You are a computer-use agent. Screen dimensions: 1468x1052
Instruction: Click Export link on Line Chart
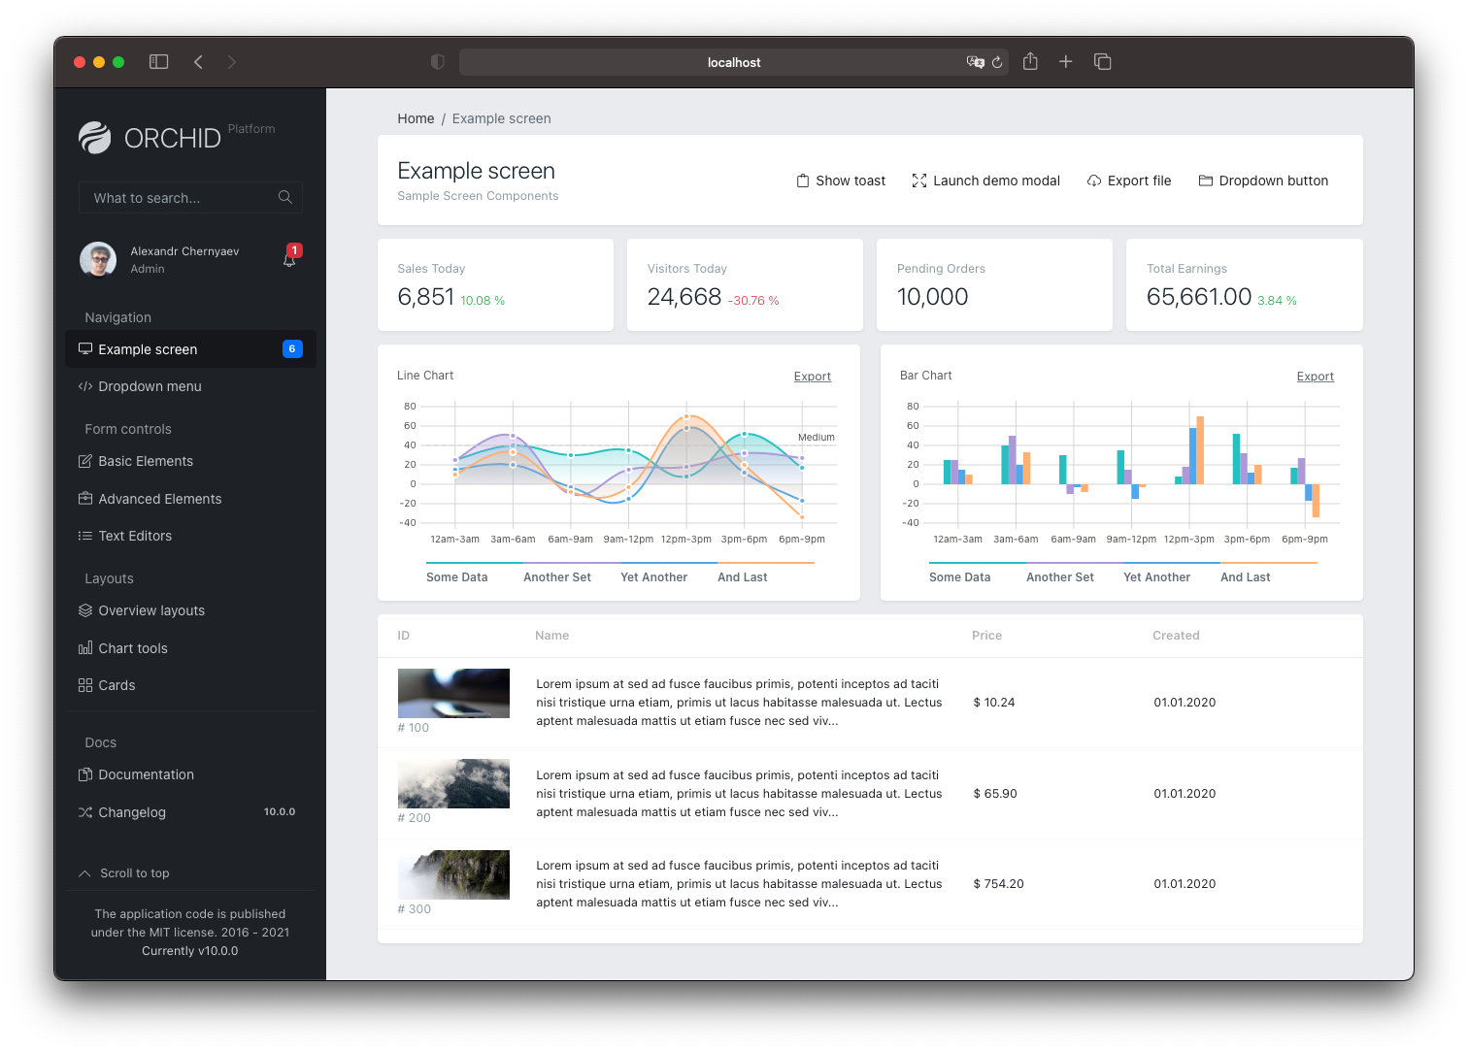point(813,377)
